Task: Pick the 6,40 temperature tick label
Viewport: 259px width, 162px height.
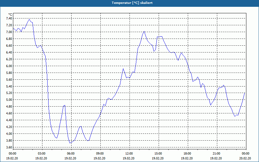Action: pyautogui.click(x=9, y=52)
